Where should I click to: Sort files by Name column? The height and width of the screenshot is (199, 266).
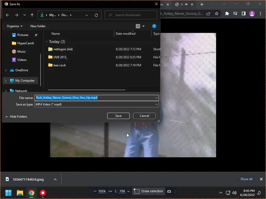pyautogui.click(x=56, y=34)
